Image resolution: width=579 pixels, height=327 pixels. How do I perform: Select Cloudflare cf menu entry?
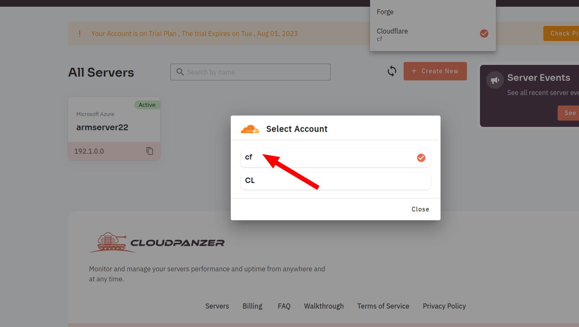[x=433, y=34]
